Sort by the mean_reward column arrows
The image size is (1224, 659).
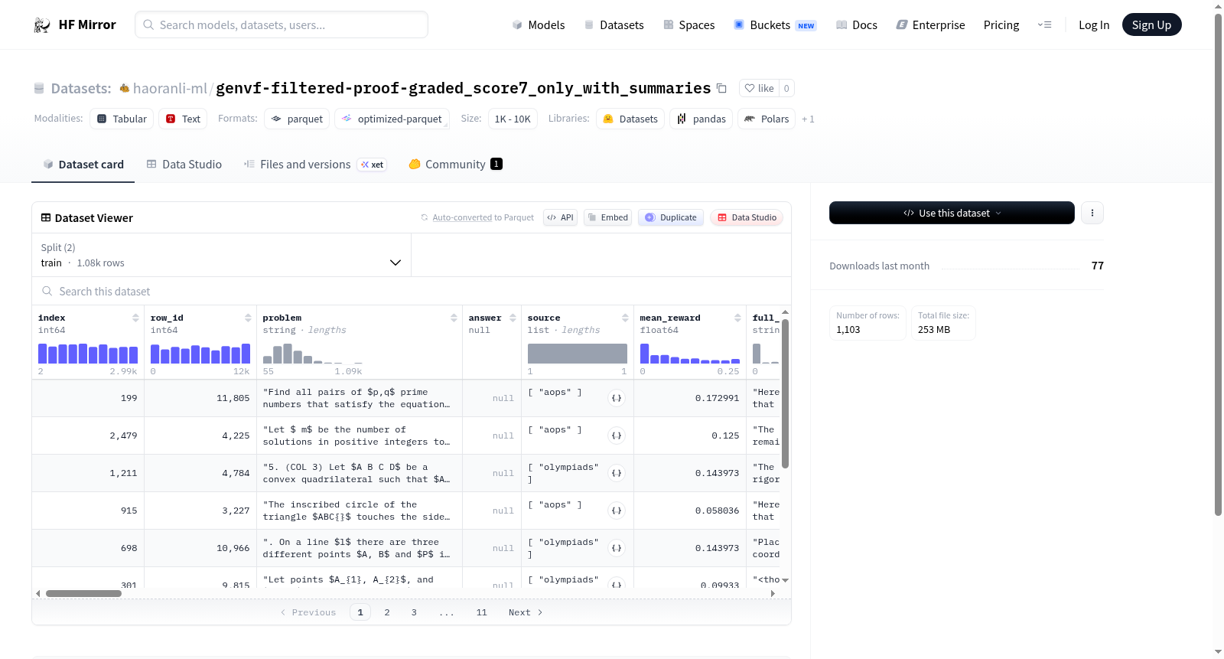737,318
